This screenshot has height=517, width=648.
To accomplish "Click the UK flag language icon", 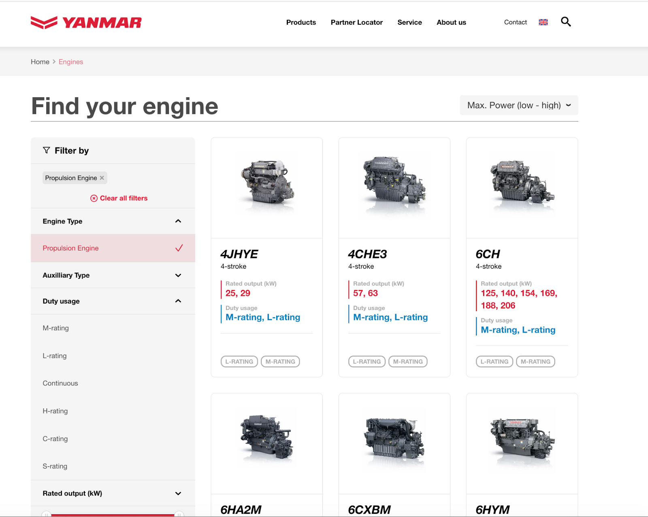I will tap(543, 22).
